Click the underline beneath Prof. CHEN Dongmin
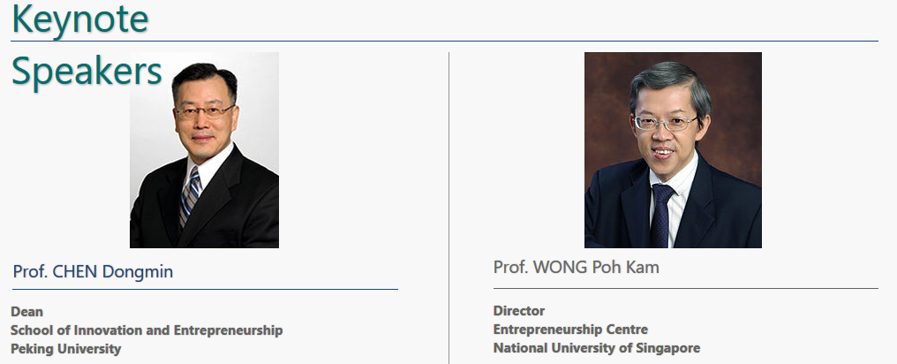Viewport: 897px width, 364px height. pyautogui.click(x=205, y=290)
